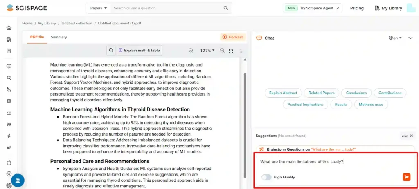Go to My Library in the breadcrumb
419x189 pixels.
point(47,23)
